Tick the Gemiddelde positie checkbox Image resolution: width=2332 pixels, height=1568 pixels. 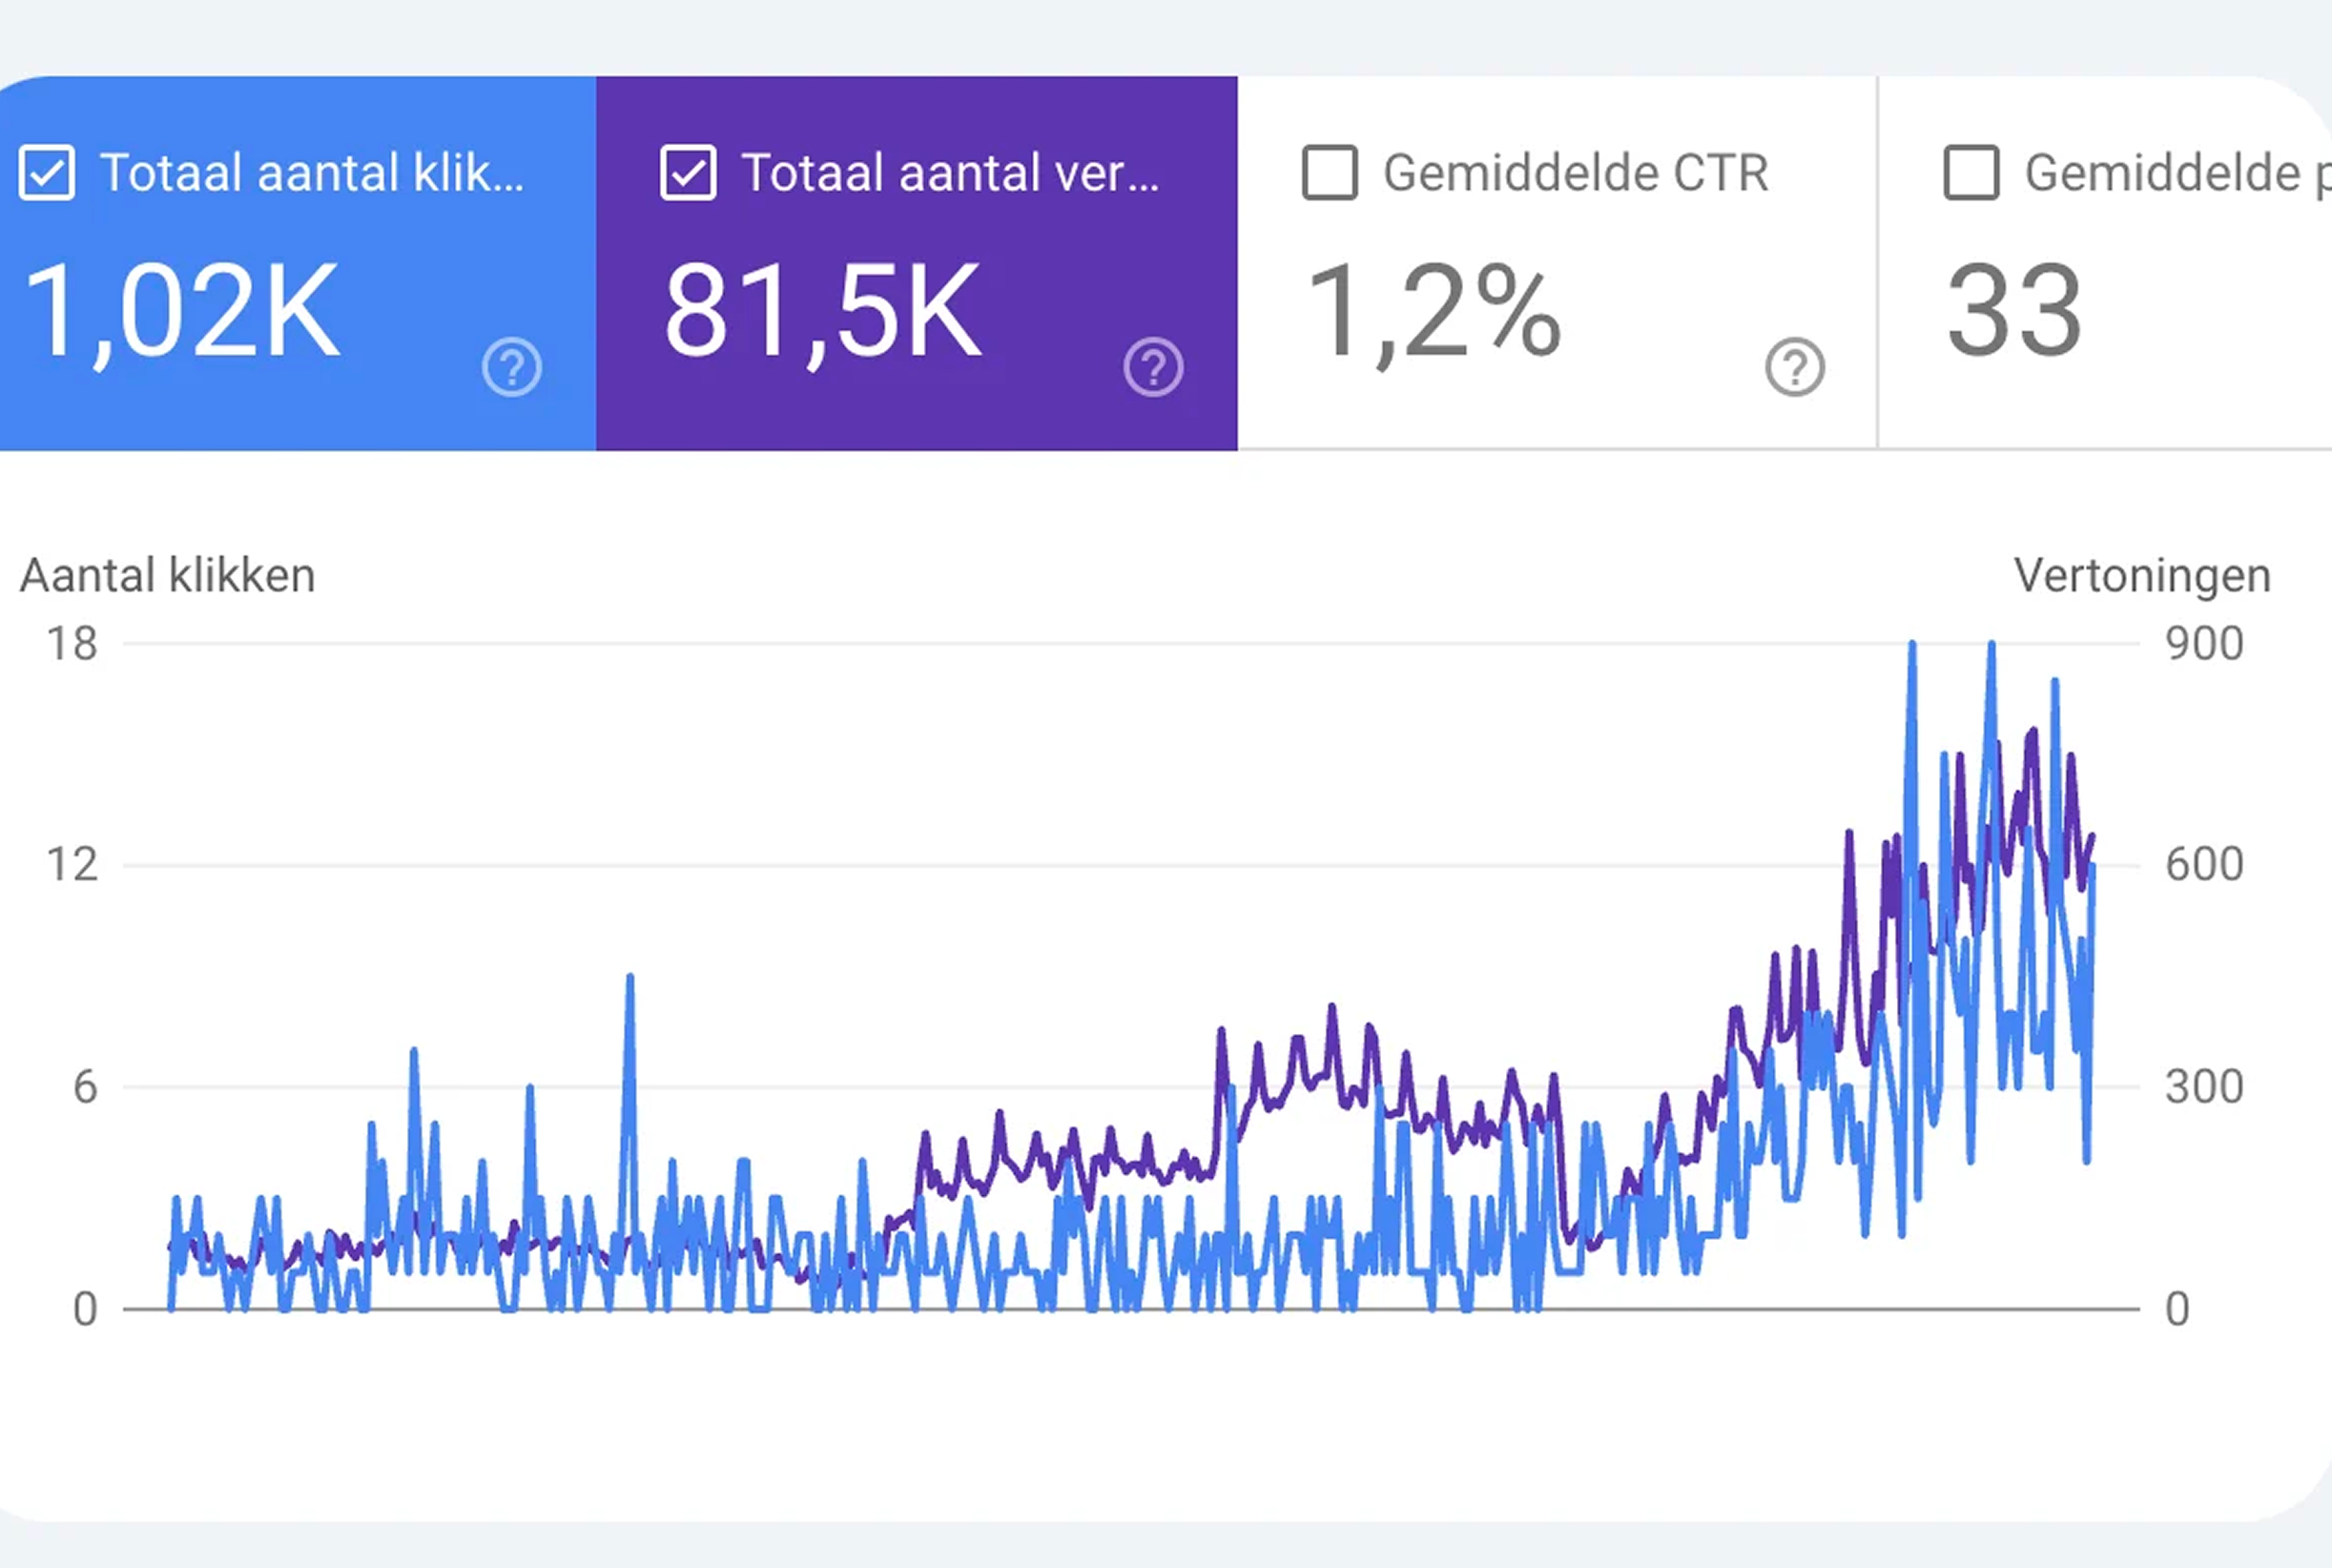pos(1971,173)
